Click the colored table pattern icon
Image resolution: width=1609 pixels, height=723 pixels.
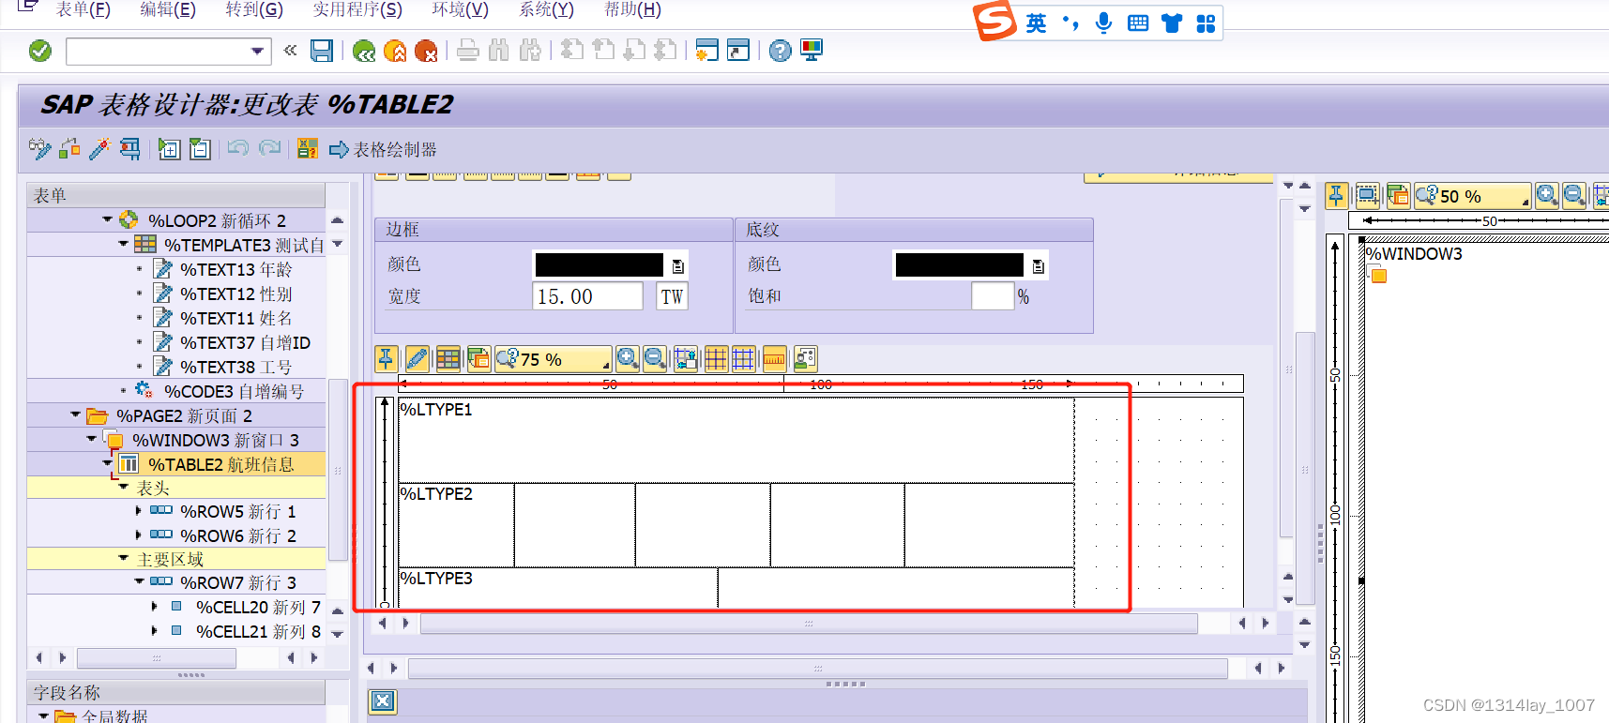pos(448,358)
